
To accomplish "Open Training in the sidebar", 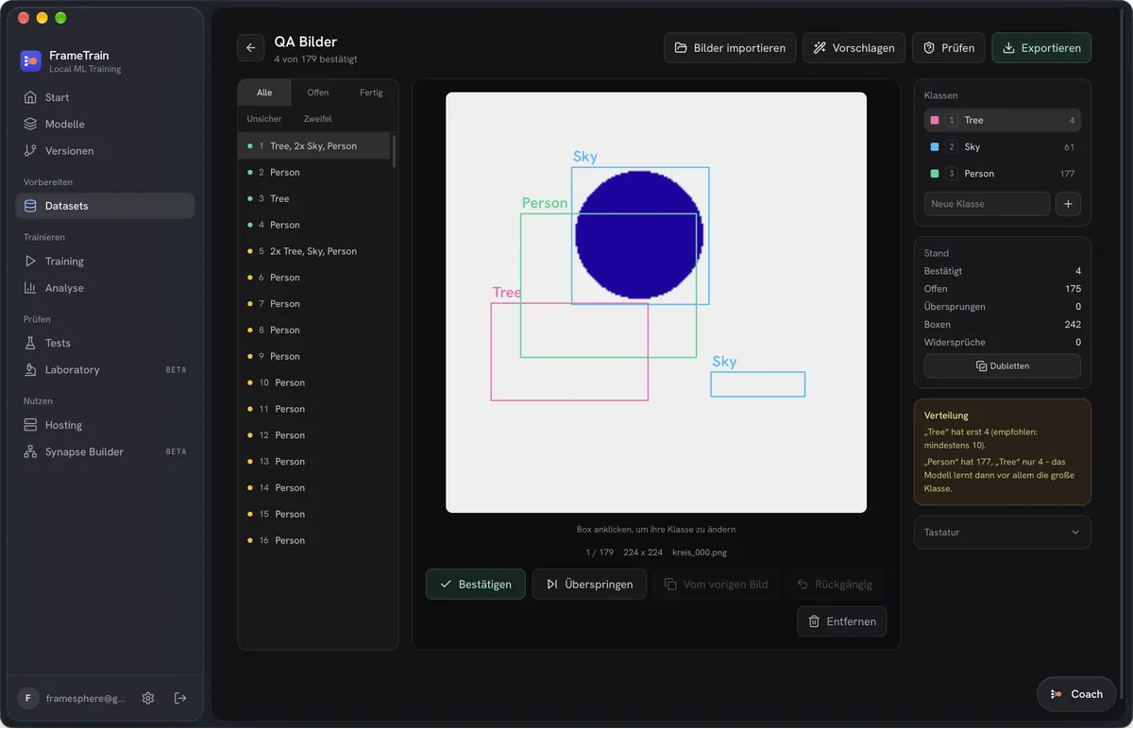I will pyautogui.click(x=106, y=261).
